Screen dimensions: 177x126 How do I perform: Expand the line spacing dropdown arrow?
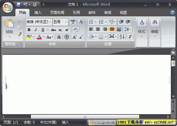click(x=130, y=29)
